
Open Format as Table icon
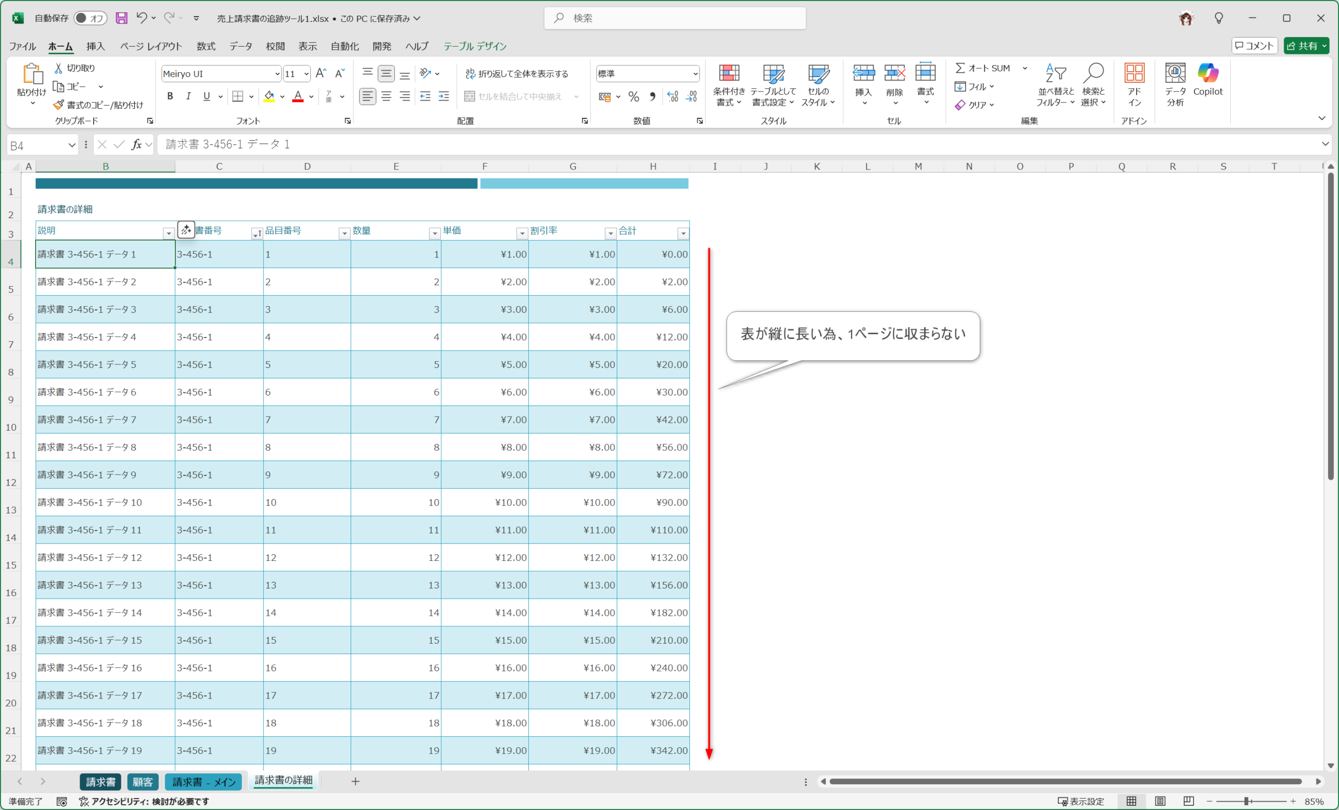(773, 73)
